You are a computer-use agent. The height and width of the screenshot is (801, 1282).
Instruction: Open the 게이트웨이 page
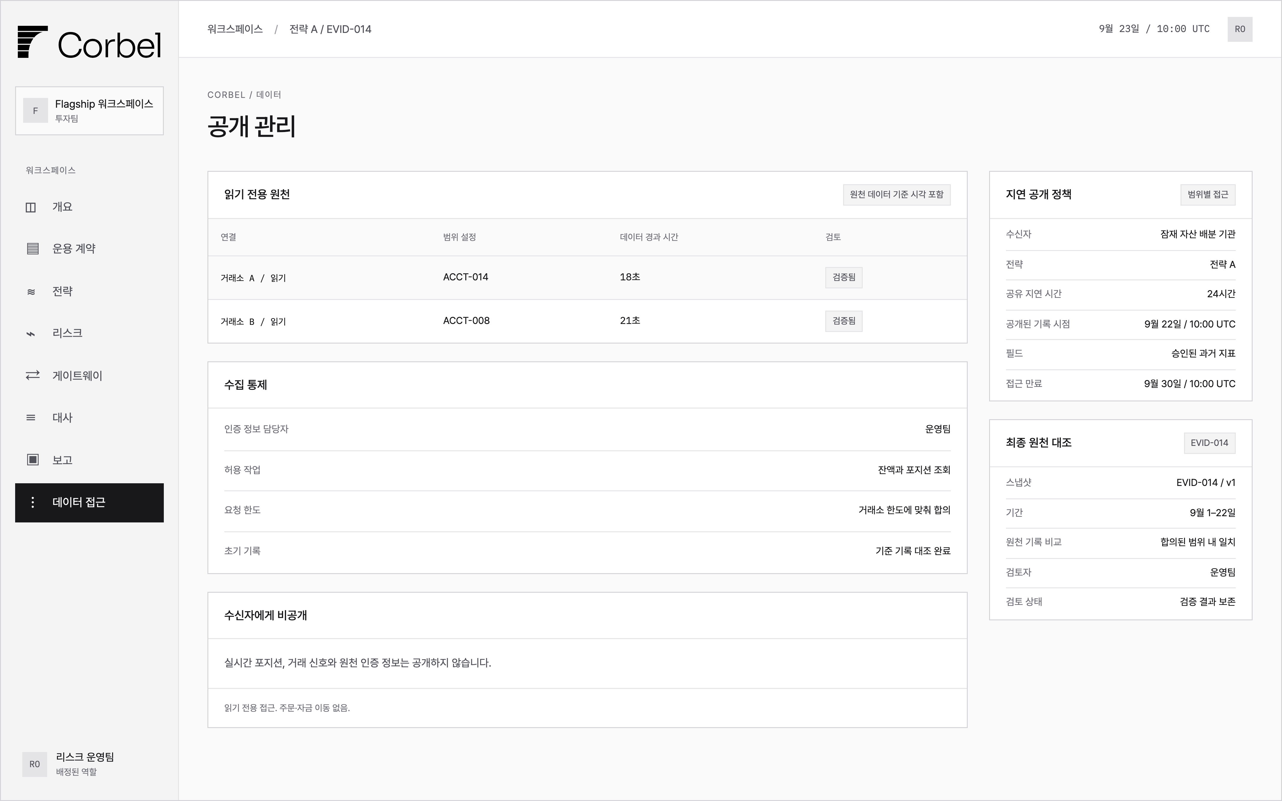point(89,375)
